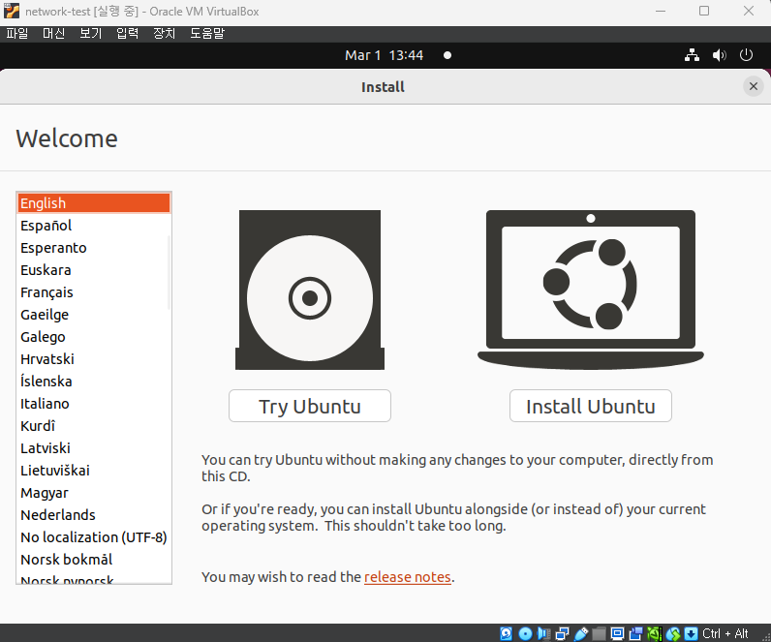Select Kurdî in the language list
Image resolution: width=771 pixels, height=642 pixels.
[x=93, y=426]
